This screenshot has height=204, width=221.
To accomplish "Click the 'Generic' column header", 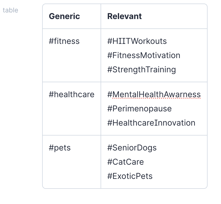I will pyautogui.click(x=64, y=16).
